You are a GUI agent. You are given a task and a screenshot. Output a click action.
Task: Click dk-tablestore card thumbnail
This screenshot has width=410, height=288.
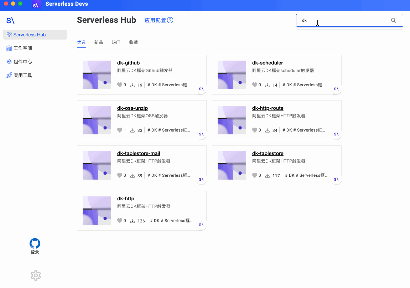point(232,165)
